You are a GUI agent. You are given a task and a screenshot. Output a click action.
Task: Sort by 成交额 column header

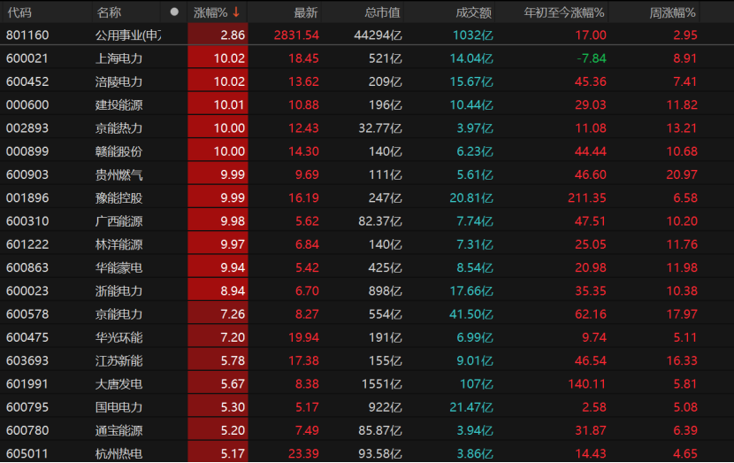tap(473, 12)
